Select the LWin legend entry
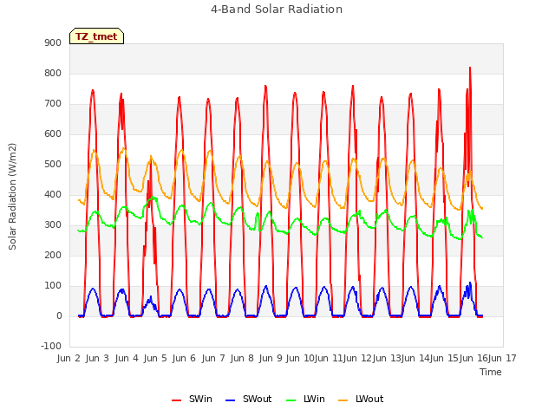This screenshot has height=416, width=555. [x=305, y=399]
